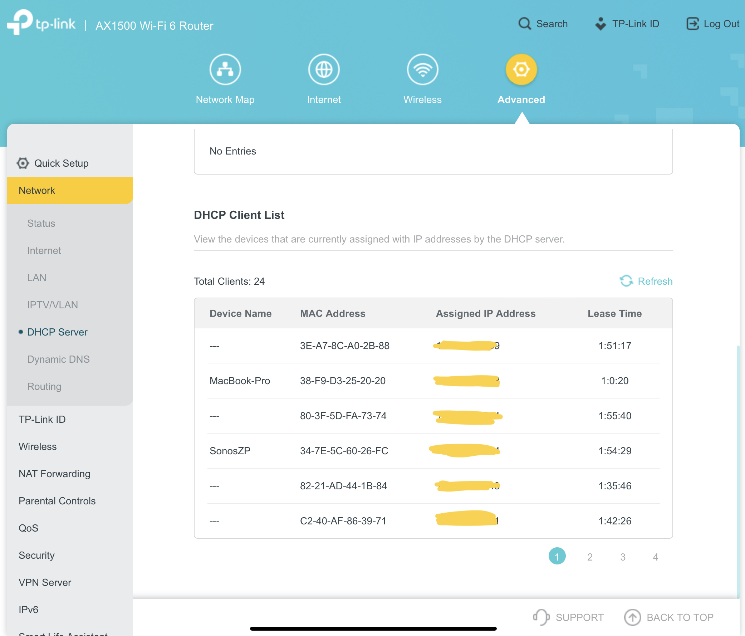Click the Support headset icon
Screen dimensions: 745x636
541,617
